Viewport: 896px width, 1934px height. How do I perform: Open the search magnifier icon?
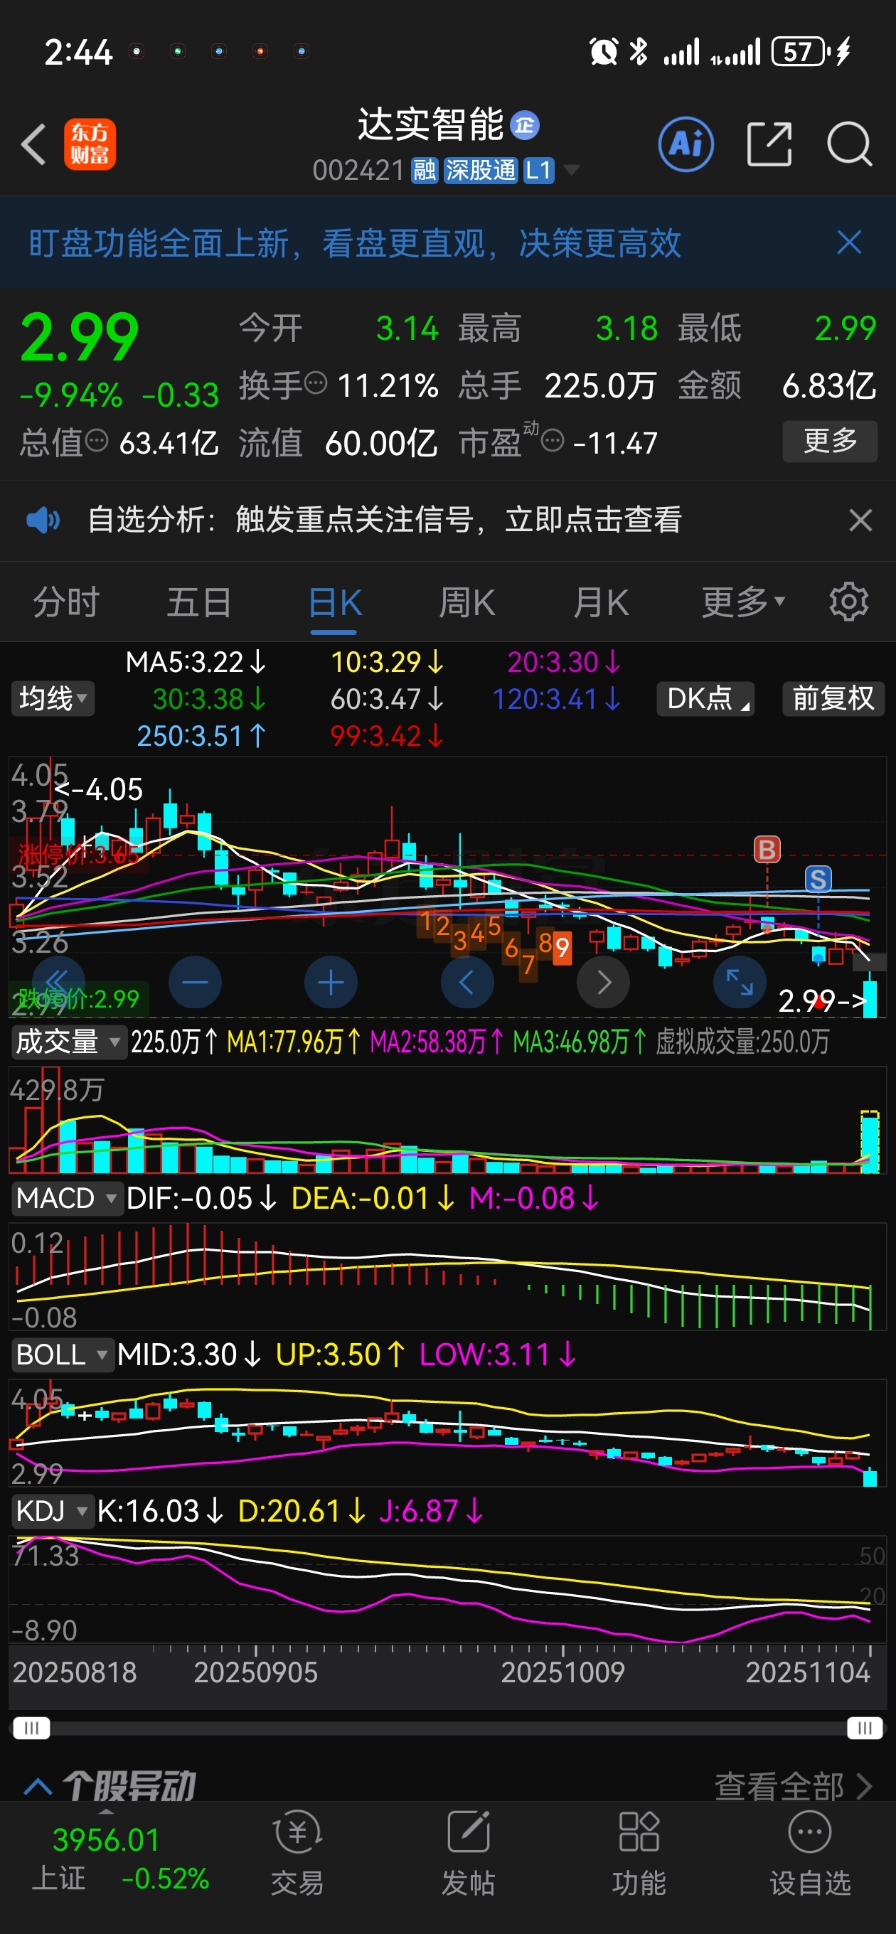click(x=850, y=144)
